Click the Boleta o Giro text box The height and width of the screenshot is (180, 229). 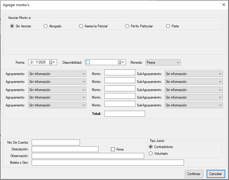pyautogui.click(x=108, y=163)
